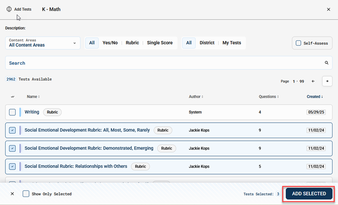Click the Tests Selected count 3
Screen dimensions: 338x205
point(278,194)
